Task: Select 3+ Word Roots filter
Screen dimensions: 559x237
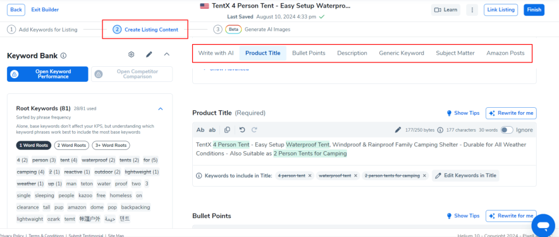Action: [111, 146]
